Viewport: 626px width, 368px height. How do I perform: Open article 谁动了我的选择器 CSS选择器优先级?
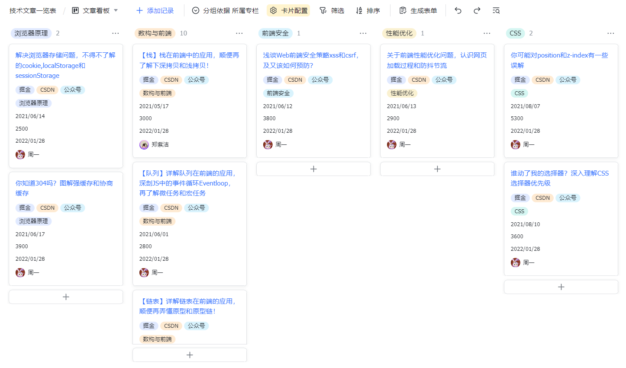560,178
